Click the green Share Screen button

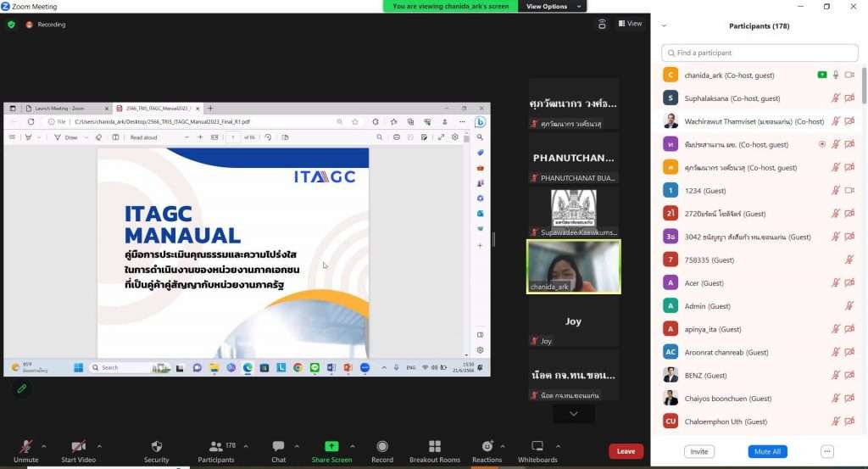pos(331,451)
